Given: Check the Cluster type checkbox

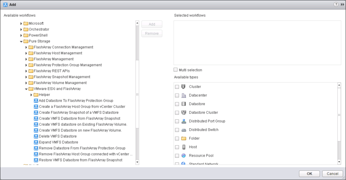Looking at the screenshot, I should click(x=177, y=87).
